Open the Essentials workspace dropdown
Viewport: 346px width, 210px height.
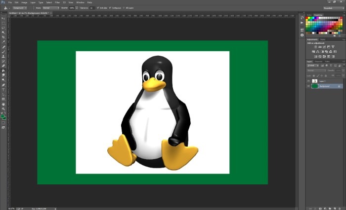click(x=334, y=8)
